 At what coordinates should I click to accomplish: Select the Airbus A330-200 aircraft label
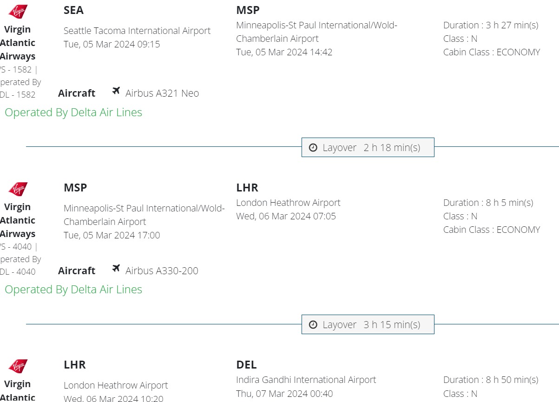(162, 271)
